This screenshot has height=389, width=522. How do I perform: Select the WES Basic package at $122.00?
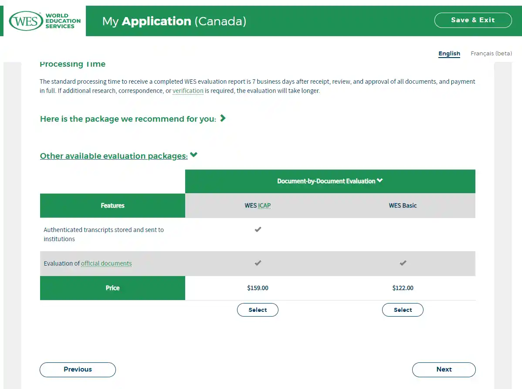point(403,310)
